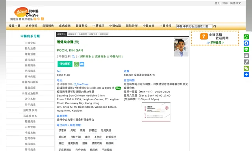Select the 中醫資料 tab
The height and width of the screenshot is (151, 252).
tap(61, 34)
